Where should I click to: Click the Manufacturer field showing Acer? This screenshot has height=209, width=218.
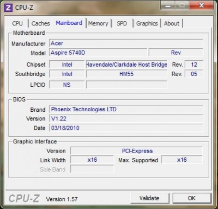coord(126,43)
